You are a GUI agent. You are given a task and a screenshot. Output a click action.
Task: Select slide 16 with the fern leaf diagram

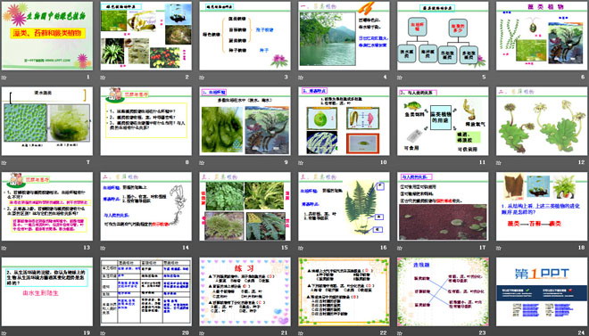(344, 206)
